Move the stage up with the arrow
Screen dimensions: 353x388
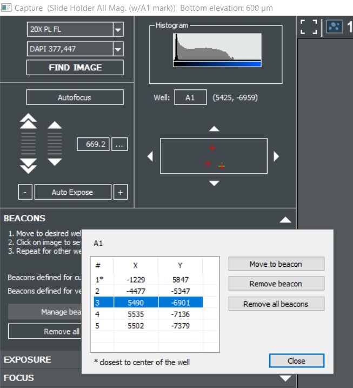(214, 129)
